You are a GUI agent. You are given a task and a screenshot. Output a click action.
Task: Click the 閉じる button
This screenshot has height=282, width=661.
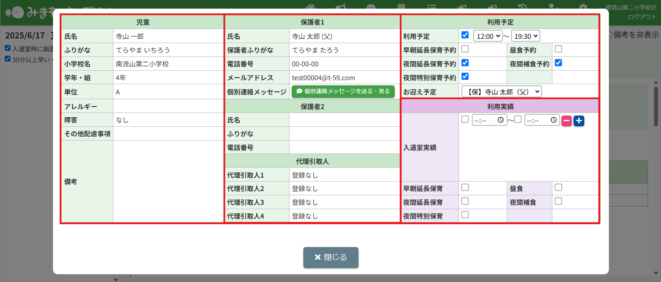[x=330, y=257]
